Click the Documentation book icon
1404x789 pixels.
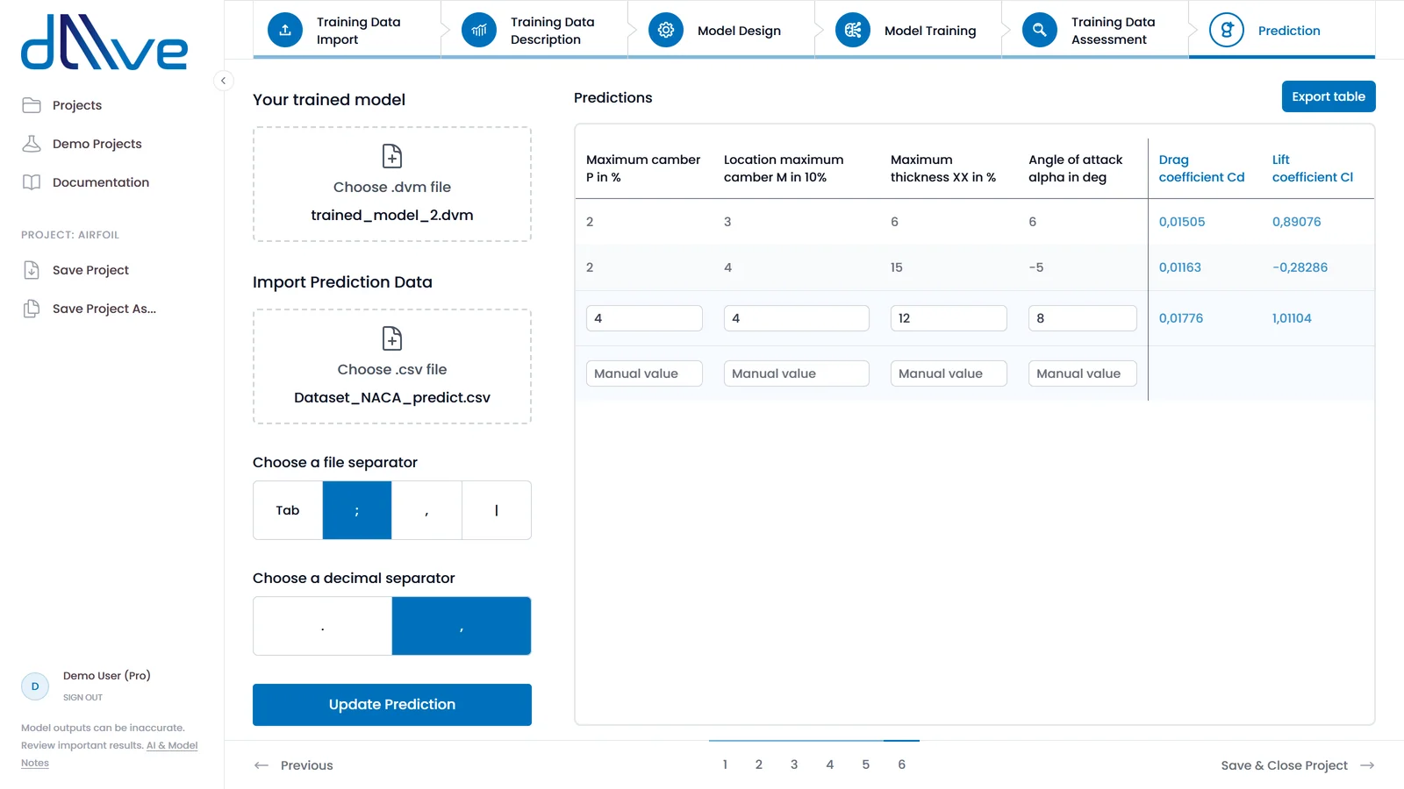point(32,182)
